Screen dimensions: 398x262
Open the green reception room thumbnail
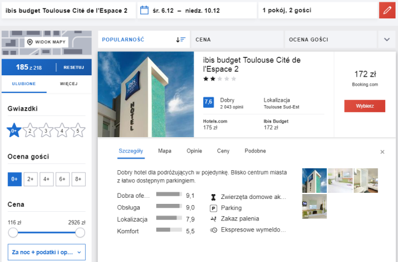[315, 206]
